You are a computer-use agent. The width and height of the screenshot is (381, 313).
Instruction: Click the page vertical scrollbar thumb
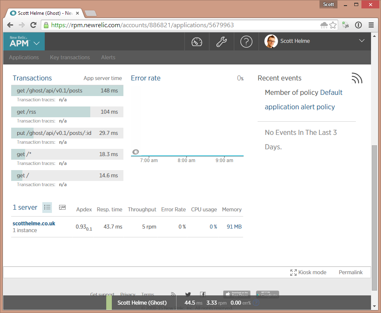[x=375, y=218]
